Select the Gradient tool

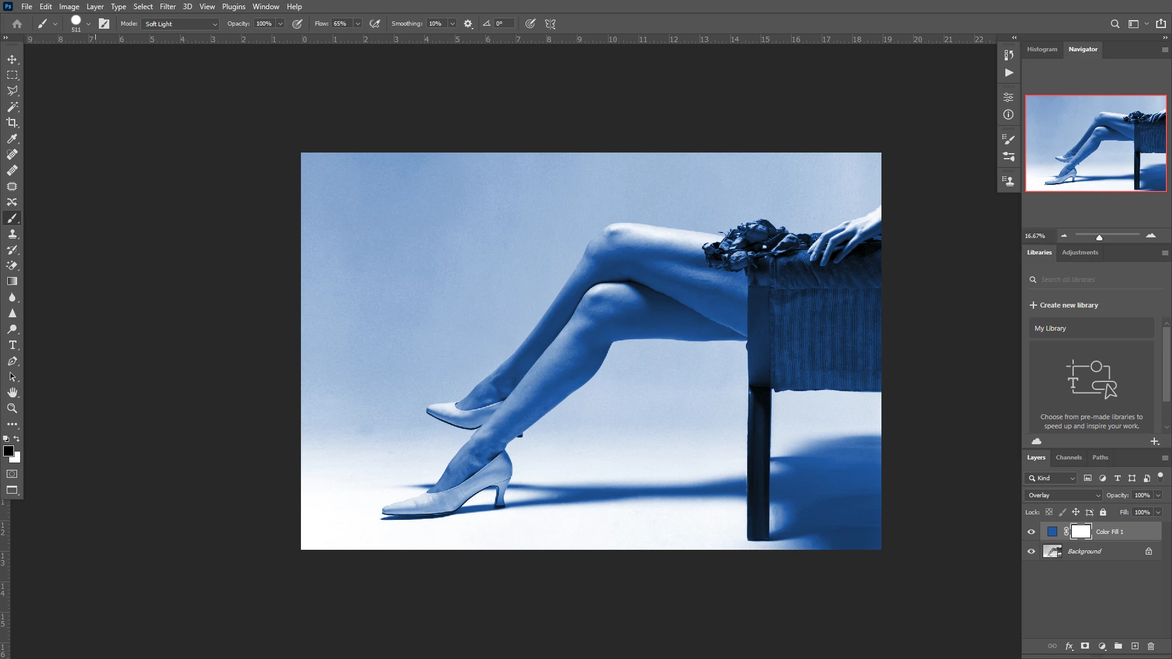click(12, 282)
